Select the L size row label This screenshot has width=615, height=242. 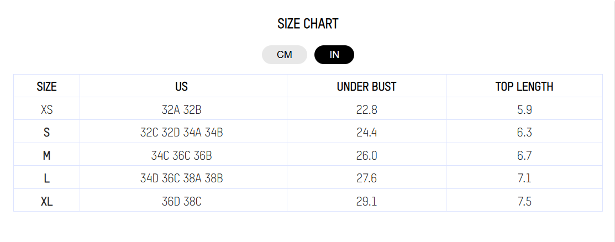(x=46, y=178)
